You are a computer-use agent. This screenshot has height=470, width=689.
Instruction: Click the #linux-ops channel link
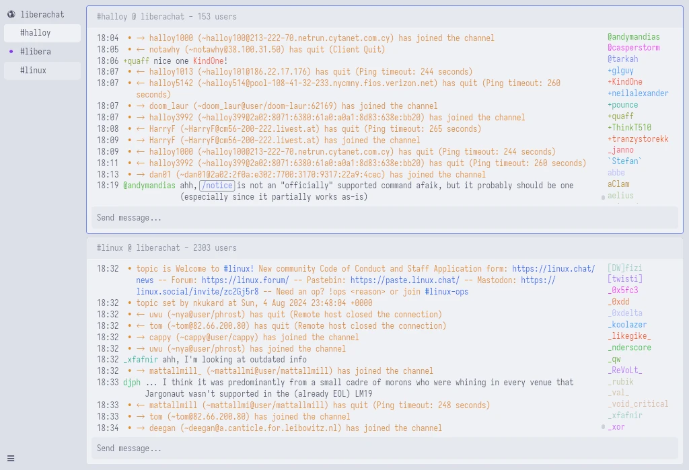pos(447,292)
